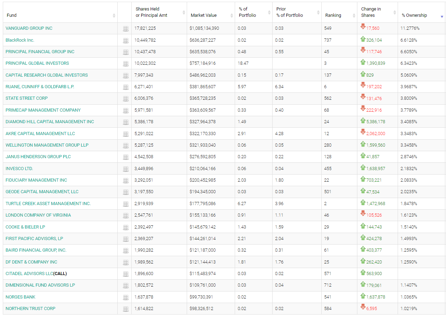Viewport: 446px width, 316px height.
Task: Open JANUS HENDERSON GROUP PLC link
Action: click(38, 157)
